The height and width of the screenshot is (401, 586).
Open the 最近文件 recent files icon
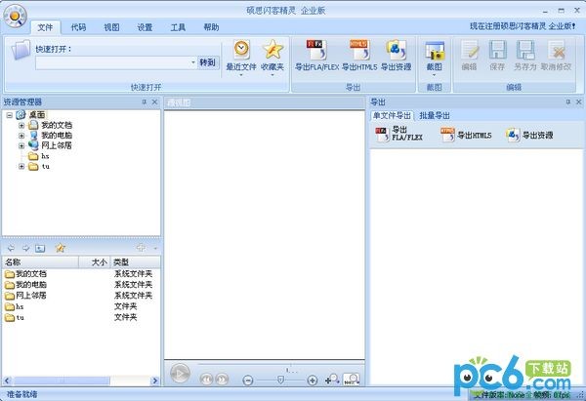[x=241, y=50]
